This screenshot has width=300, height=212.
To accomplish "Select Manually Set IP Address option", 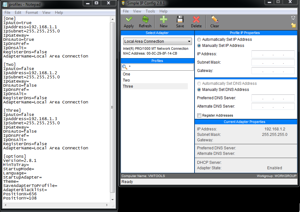I will 199,45.
